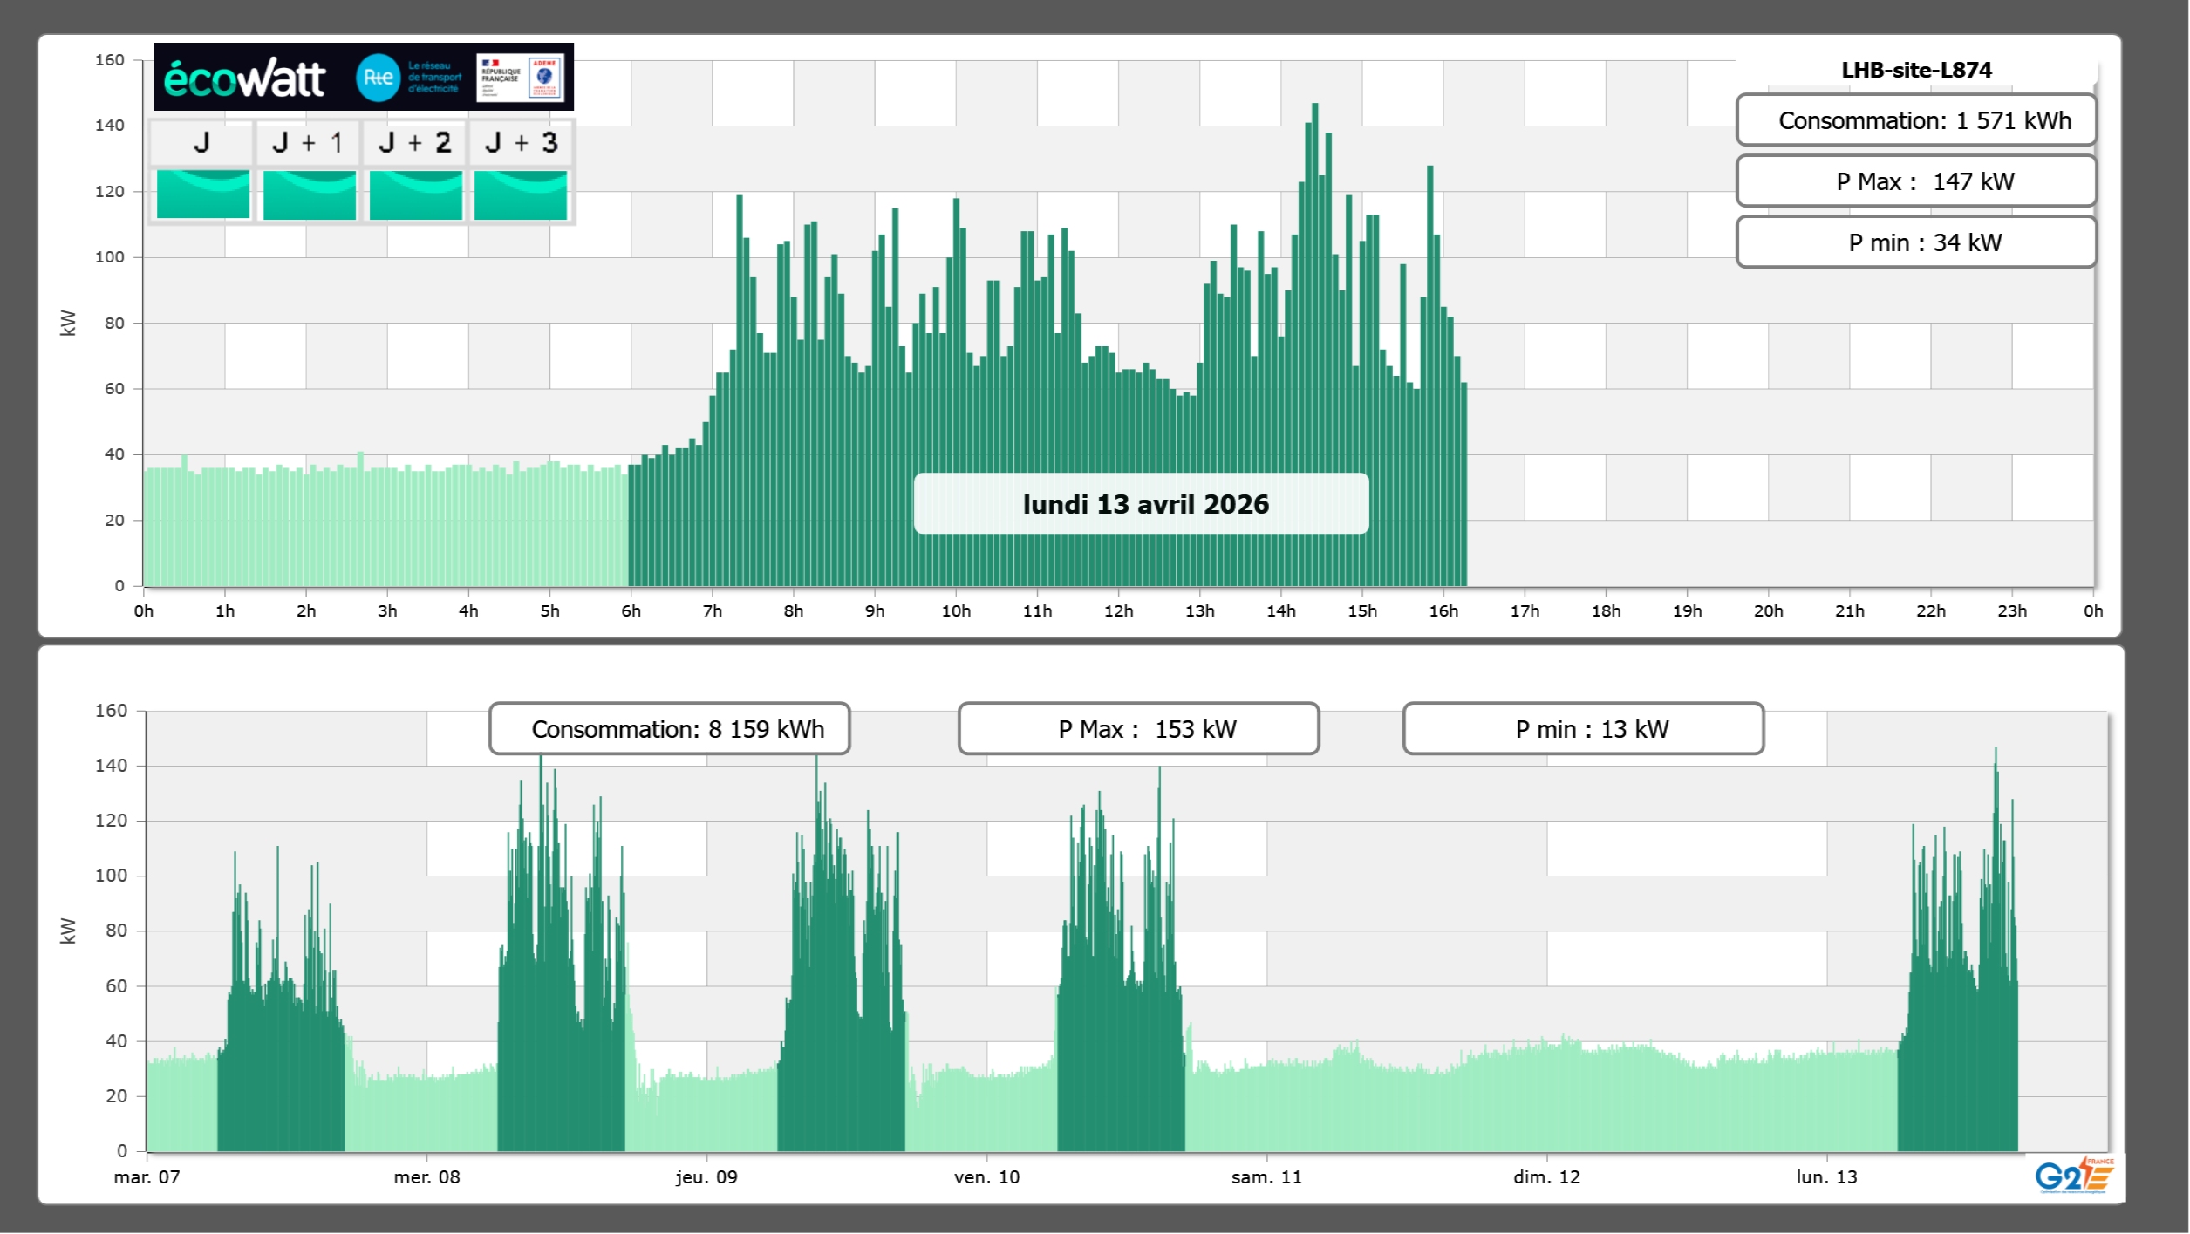The width and height of the screenshot is (2190, 1234).
Task: Click the G2E France logo
Action: point(2074,1175)
